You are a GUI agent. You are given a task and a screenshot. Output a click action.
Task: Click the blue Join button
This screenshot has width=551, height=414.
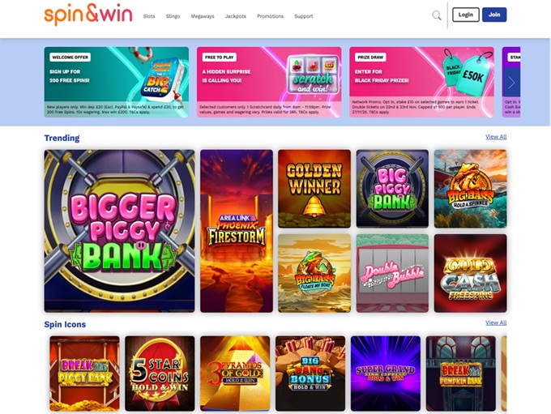[x=494, y=15]
